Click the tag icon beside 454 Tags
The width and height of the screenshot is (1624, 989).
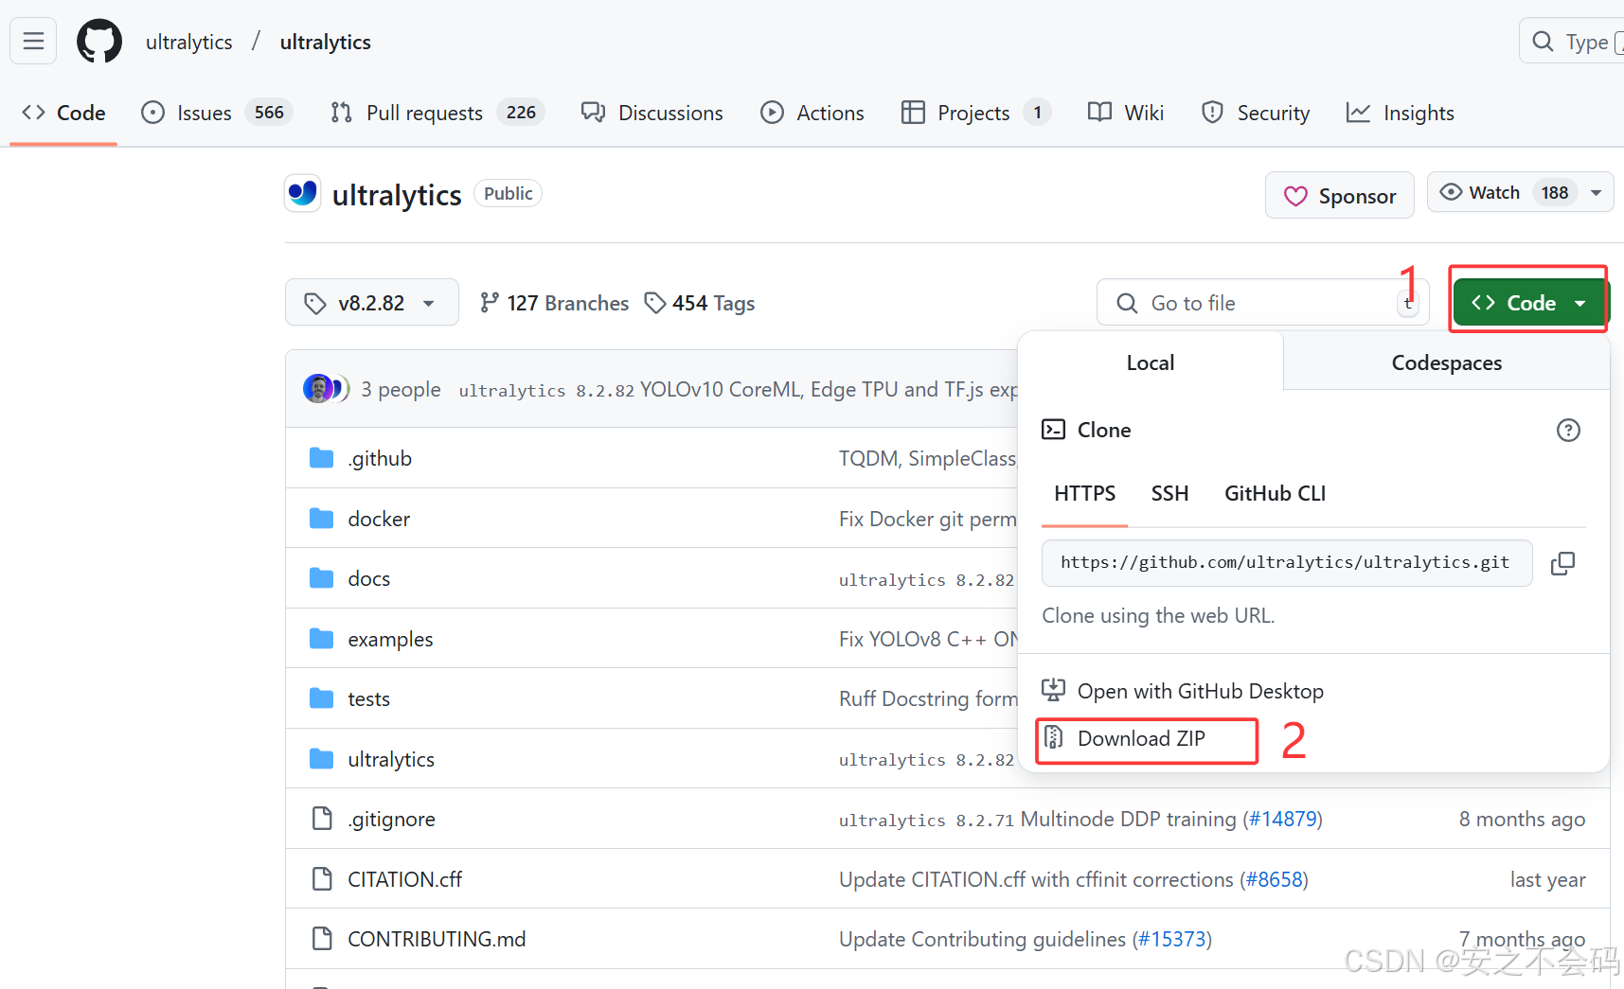point(654,303)
